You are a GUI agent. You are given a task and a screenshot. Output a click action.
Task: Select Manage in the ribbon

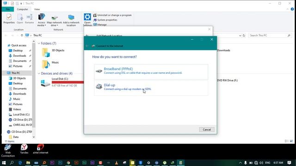click(x=100, y=24)
